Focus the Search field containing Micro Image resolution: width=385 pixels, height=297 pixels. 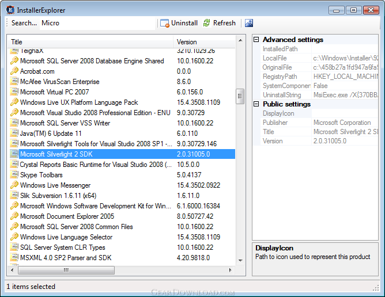(x=97, y=23)
